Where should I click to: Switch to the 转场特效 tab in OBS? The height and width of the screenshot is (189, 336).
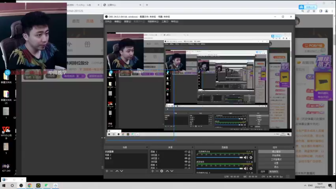(274, 172)
